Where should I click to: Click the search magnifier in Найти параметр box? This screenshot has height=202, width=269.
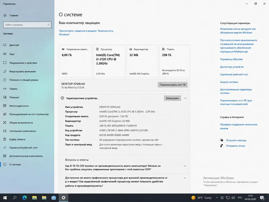tap(48, 25)
